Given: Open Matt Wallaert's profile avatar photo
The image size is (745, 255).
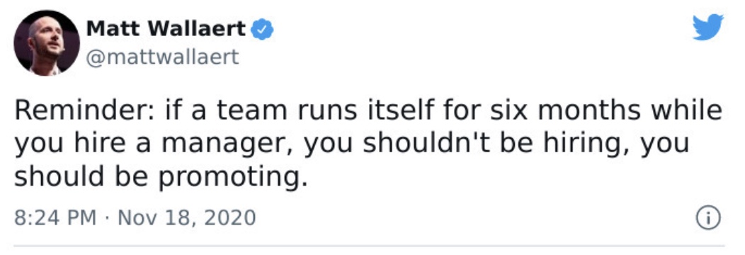Looking at the screenshot, I should click(47, 42).
